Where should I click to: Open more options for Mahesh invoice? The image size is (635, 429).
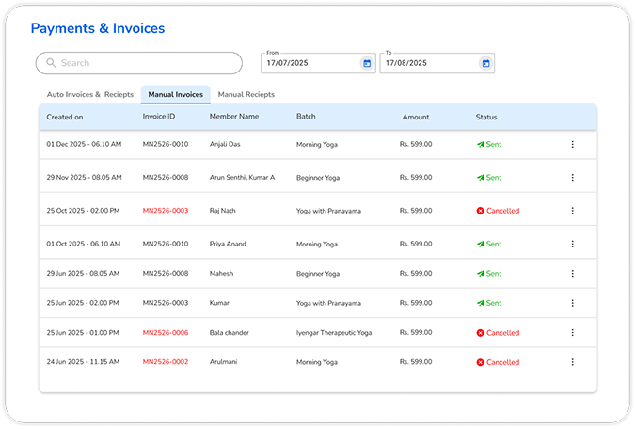(572, 274)
